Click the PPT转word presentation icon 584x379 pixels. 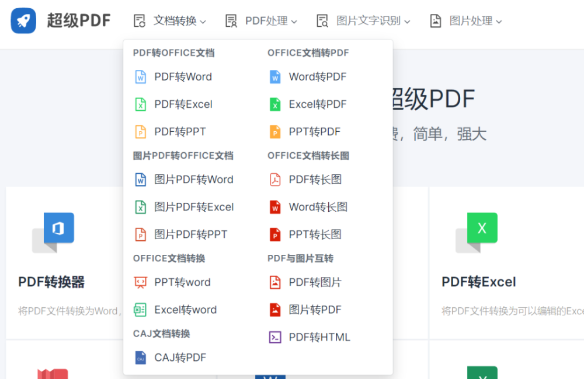[x=140, y=282]
